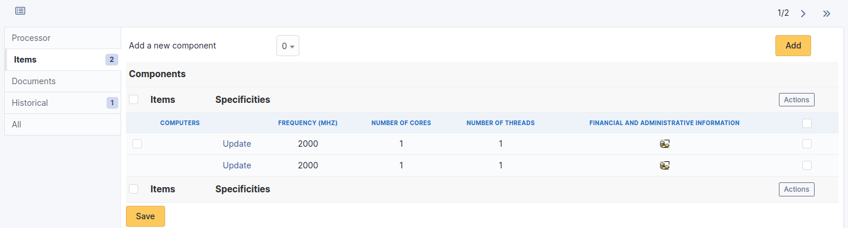Screen dimensions: 848x228
Task: Expand the bottom Actions menu
Action: point(796,189)
